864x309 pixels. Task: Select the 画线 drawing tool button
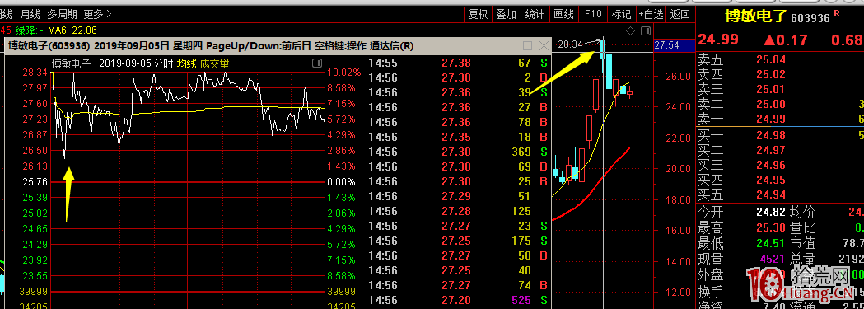[x=563, y=14]
